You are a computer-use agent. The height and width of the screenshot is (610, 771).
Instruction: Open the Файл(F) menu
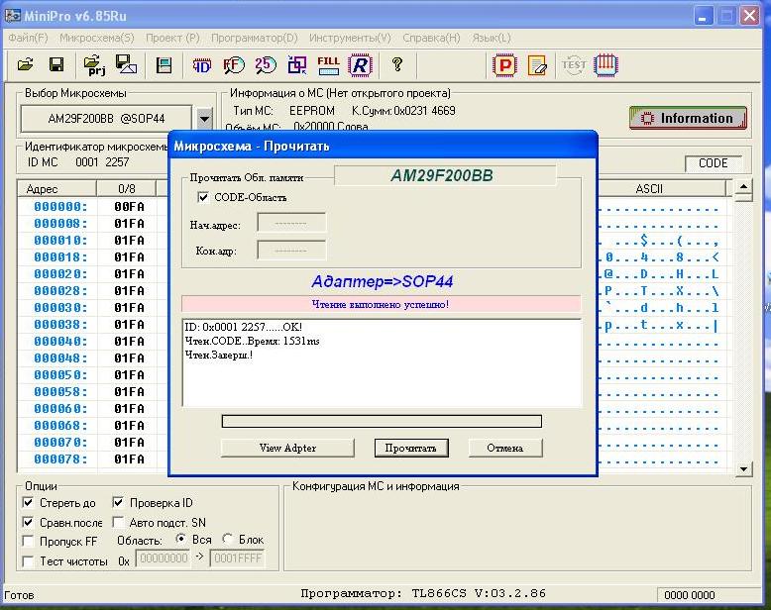coord(28,38)
